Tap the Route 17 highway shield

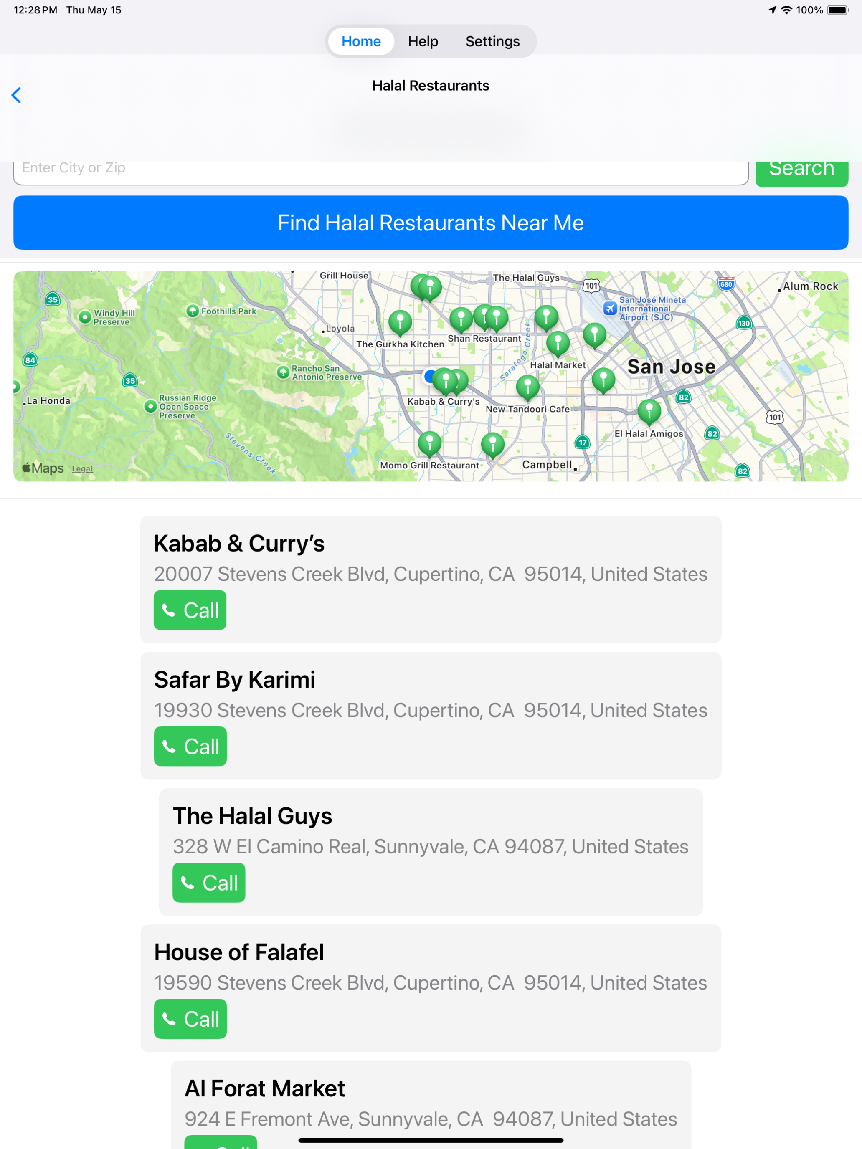(x=583, y=442)
